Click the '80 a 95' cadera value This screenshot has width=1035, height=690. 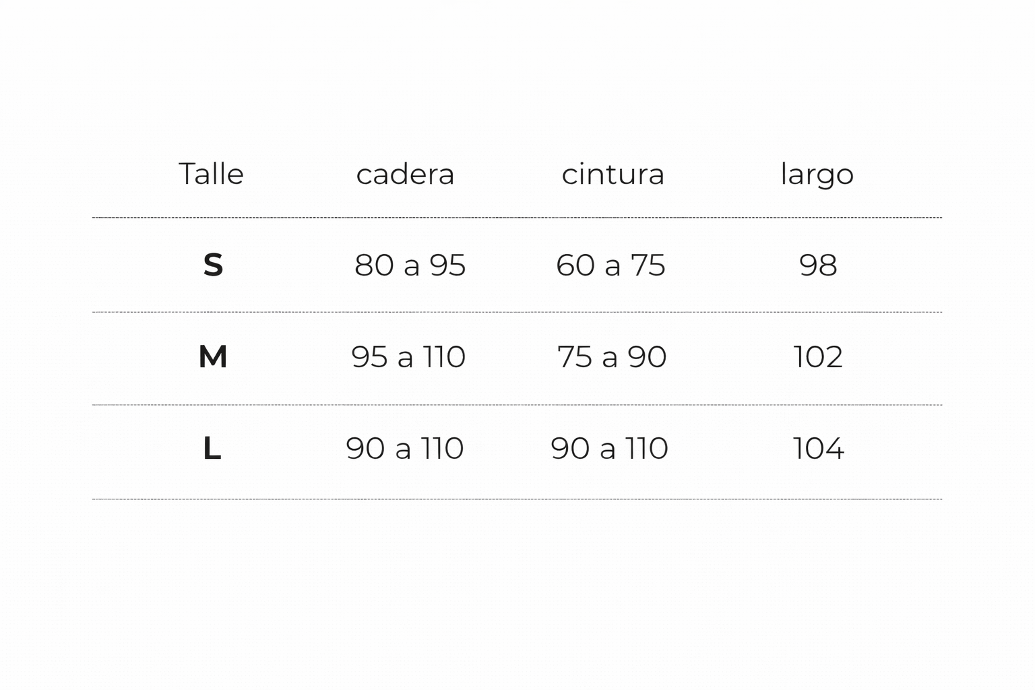[x=410, y=265]
